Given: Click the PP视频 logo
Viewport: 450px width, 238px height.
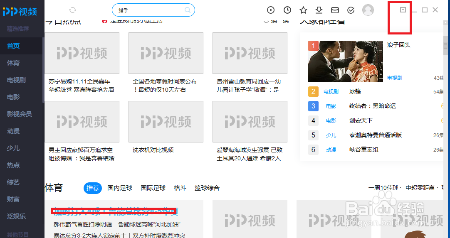Looking at the screenshot, I should pyautogui.click(x=20, y=12).
